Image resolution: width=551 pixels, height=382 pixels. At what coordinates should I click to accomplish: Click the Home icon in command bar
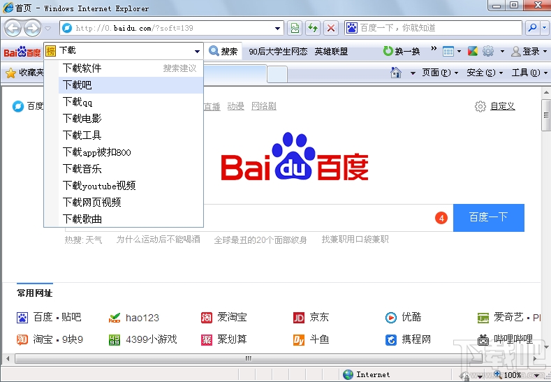point(396,73)
